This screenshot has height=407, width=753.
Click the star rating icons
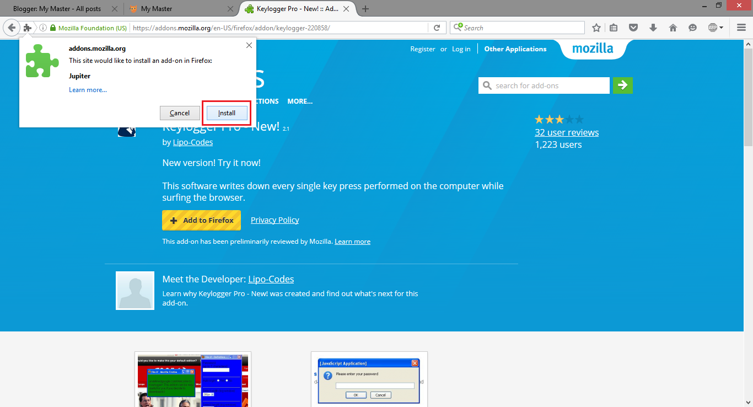point(558,119)
